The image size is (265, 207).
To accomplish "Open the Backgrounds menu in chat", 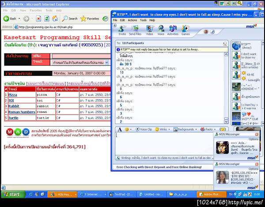I will [184, 129].
